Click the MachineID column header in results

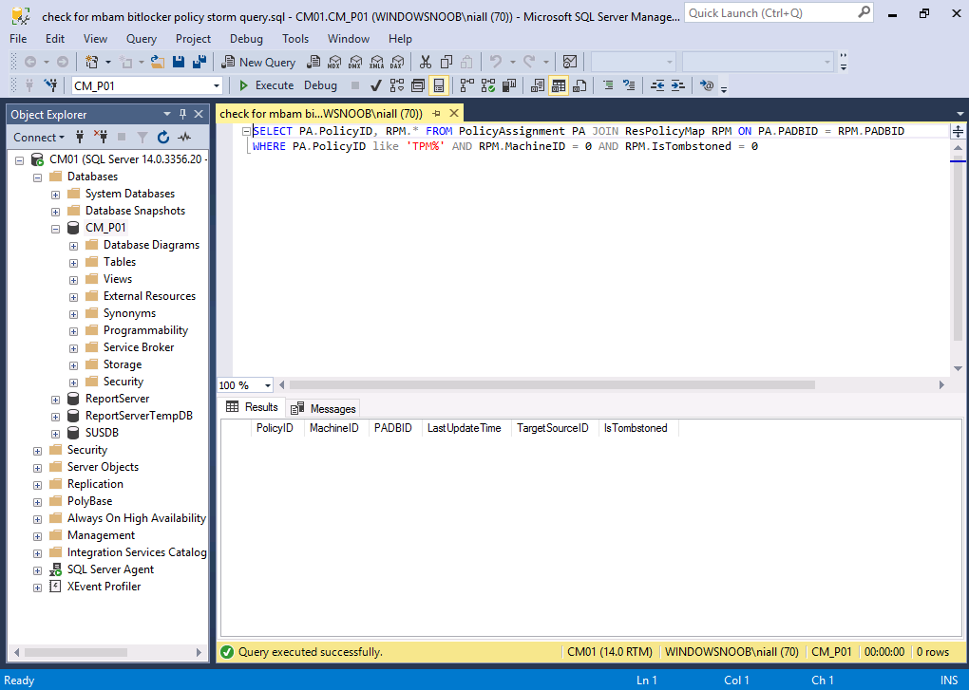coord(333,428)
